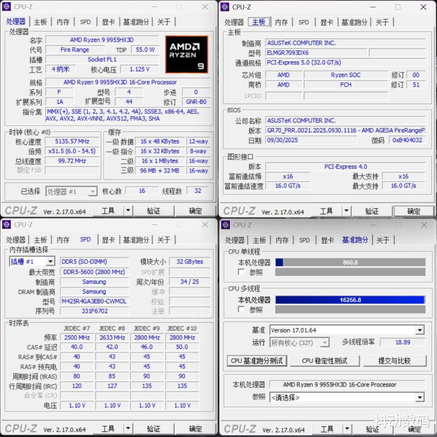The image size is (437, 437).
Task: Select 处理器 tab in SPD window
Action: point(15,240)
